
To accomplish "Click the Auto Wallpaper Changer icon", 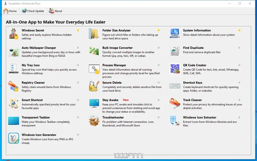I will point(13,52).
